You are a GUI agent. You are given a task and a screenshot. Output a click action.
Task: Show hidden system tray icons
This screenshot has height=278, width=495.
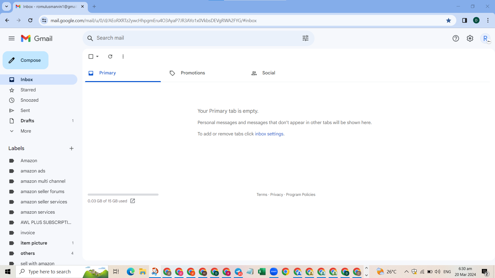pyautogui.click(x=406, y=272)
